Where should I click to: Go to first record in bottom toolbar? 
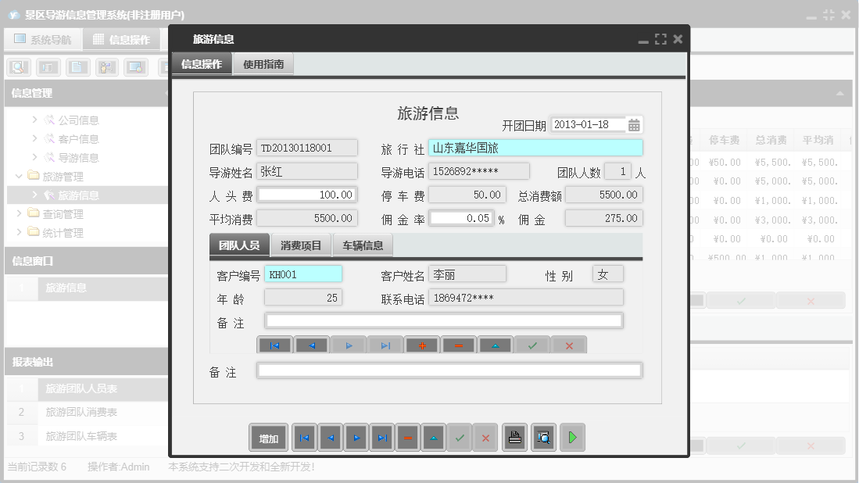point(304,438)
